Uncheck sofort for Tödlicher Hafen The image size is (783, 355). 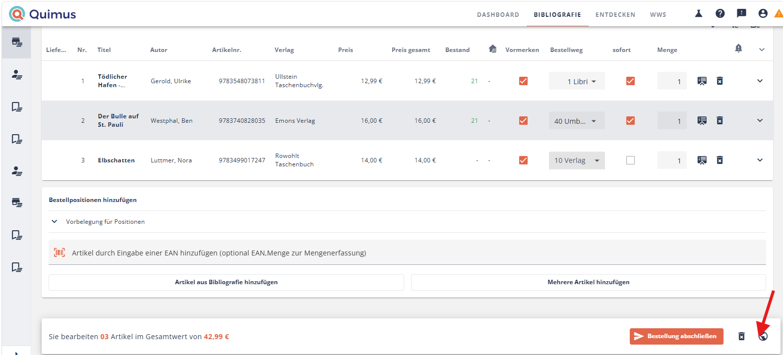pos(630,81)
